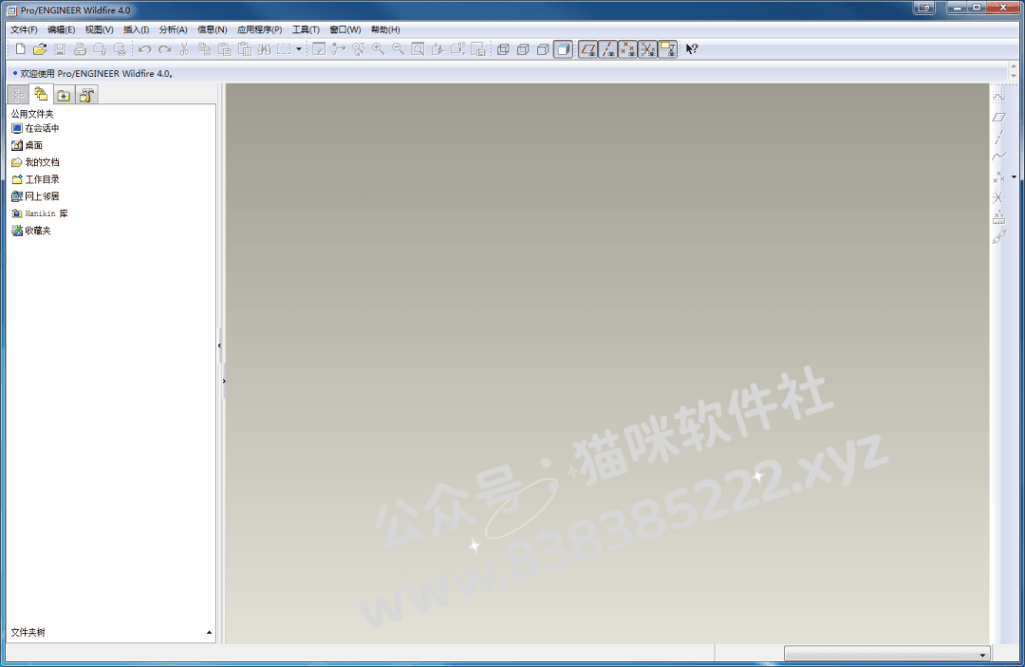The image size is (1025, 667).
Task: Toggle annotation element display
Action: point(667,49)
